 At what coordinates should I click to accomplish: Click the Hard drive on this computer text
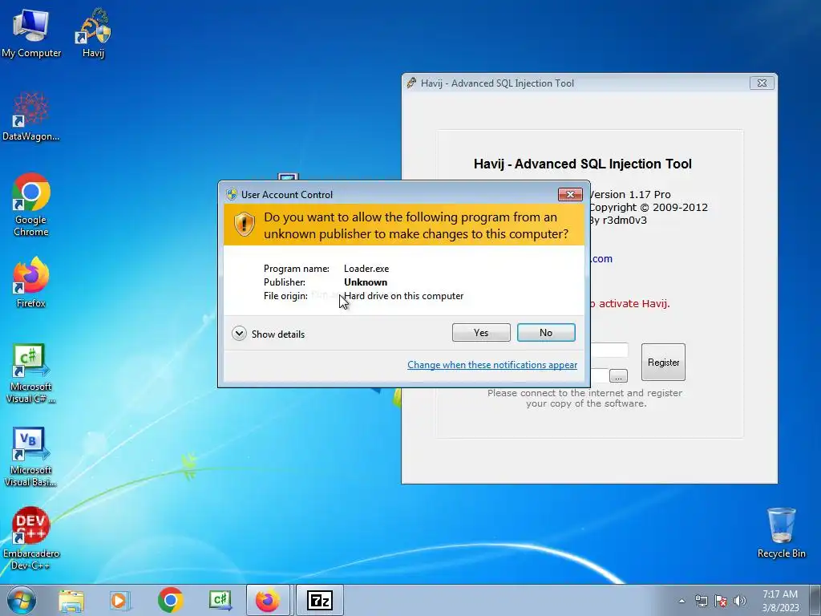coord(404,296)
